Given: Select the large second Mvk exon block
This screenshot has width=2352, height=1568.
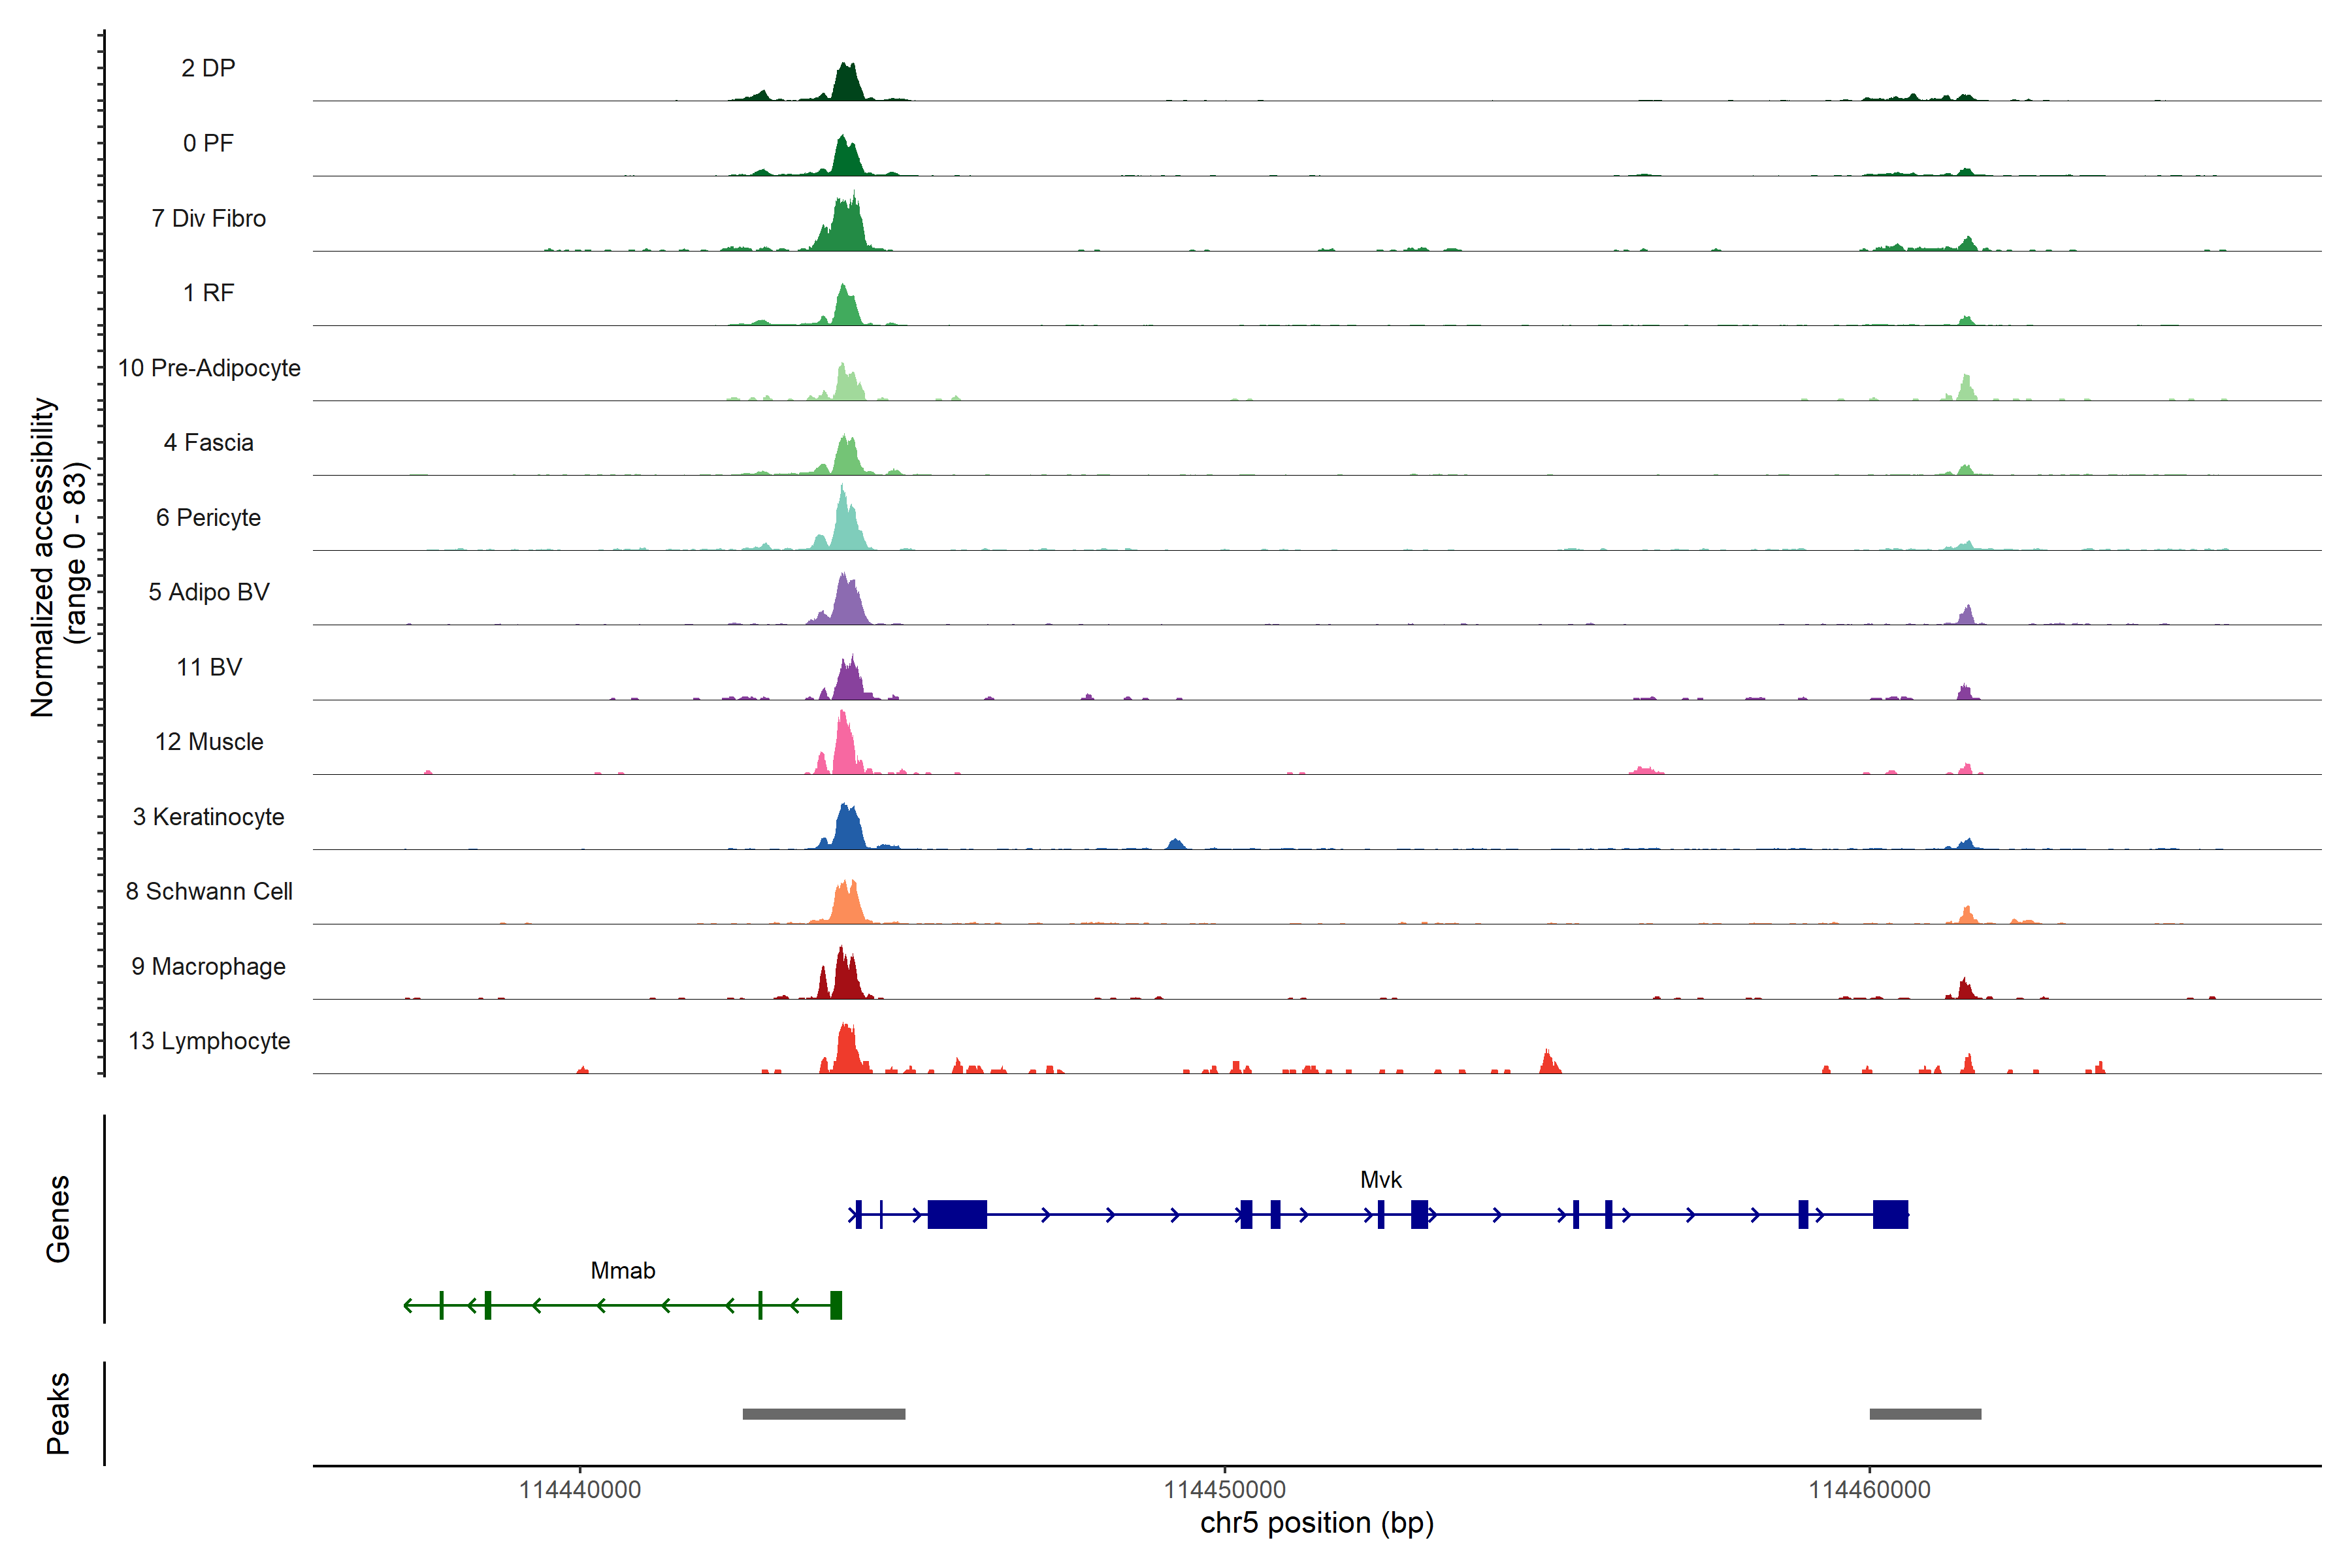Looking at the screenshot, I should (957, 1214).
